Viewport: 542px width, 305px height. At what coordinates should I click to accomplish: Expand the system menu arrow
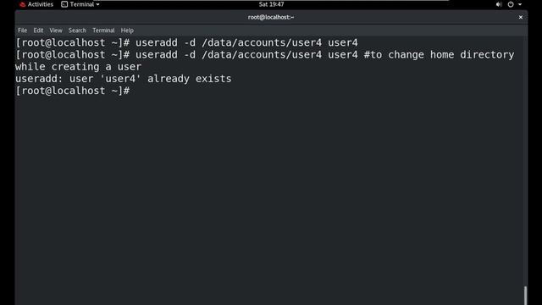[x=520, y=4]
